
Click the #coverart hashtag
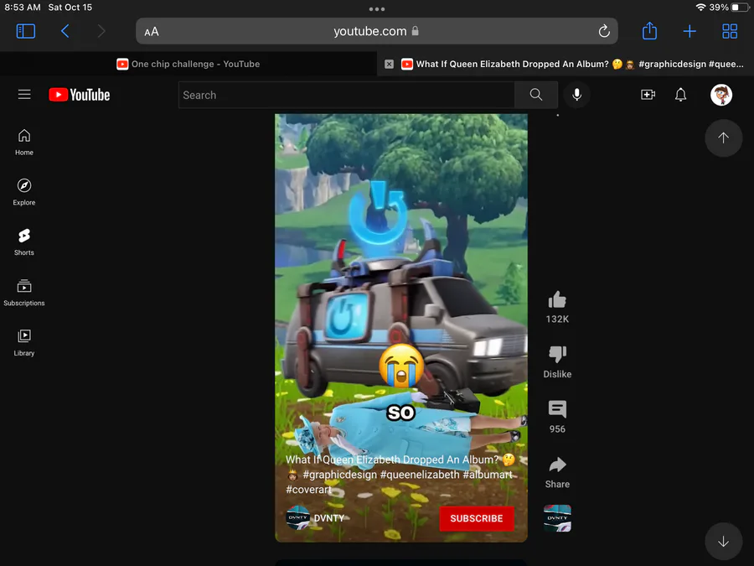point(308,490)
